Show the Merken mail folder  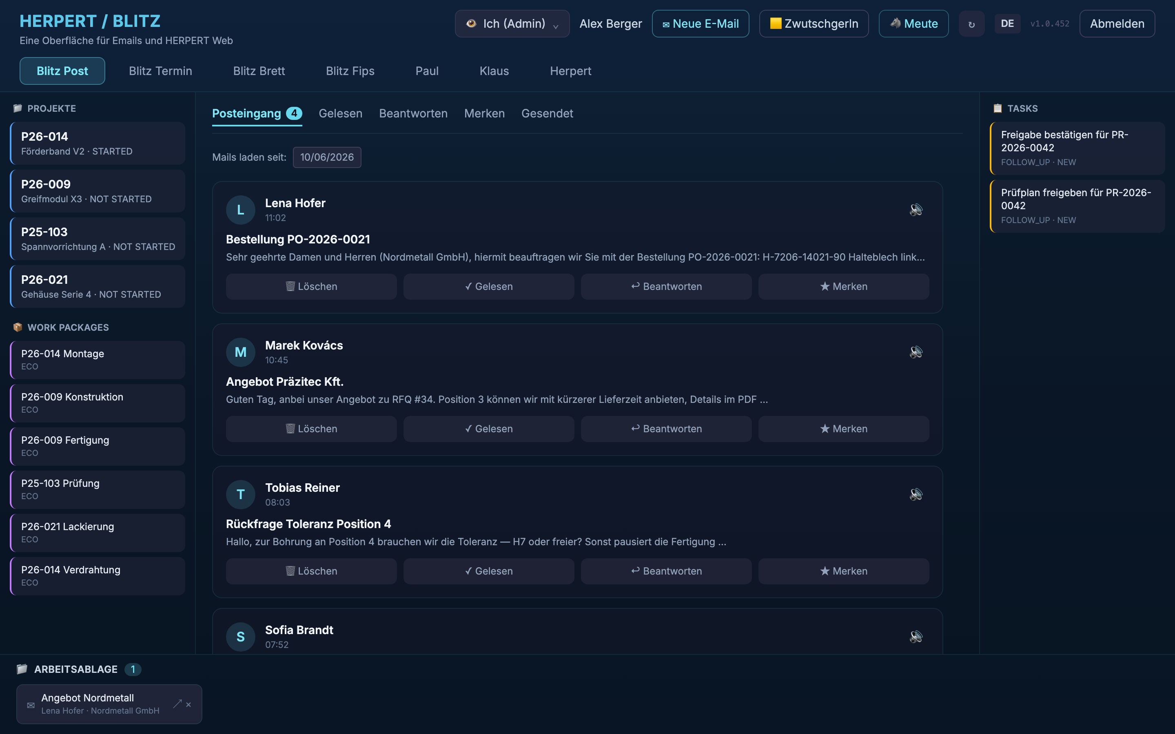(484, 114)
